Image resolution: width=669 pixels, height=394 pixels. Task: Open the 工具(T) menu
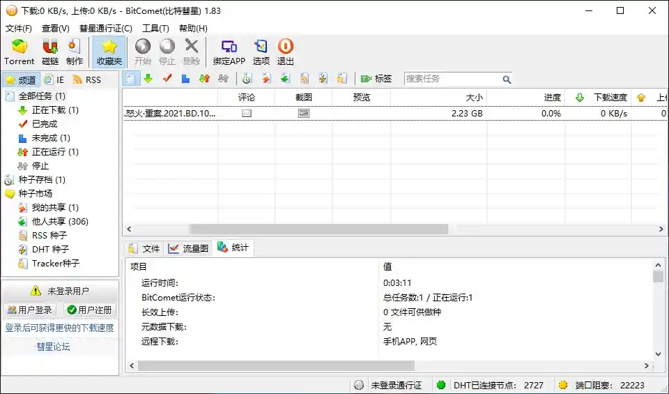pyautogui.click(x=155, y=28)
